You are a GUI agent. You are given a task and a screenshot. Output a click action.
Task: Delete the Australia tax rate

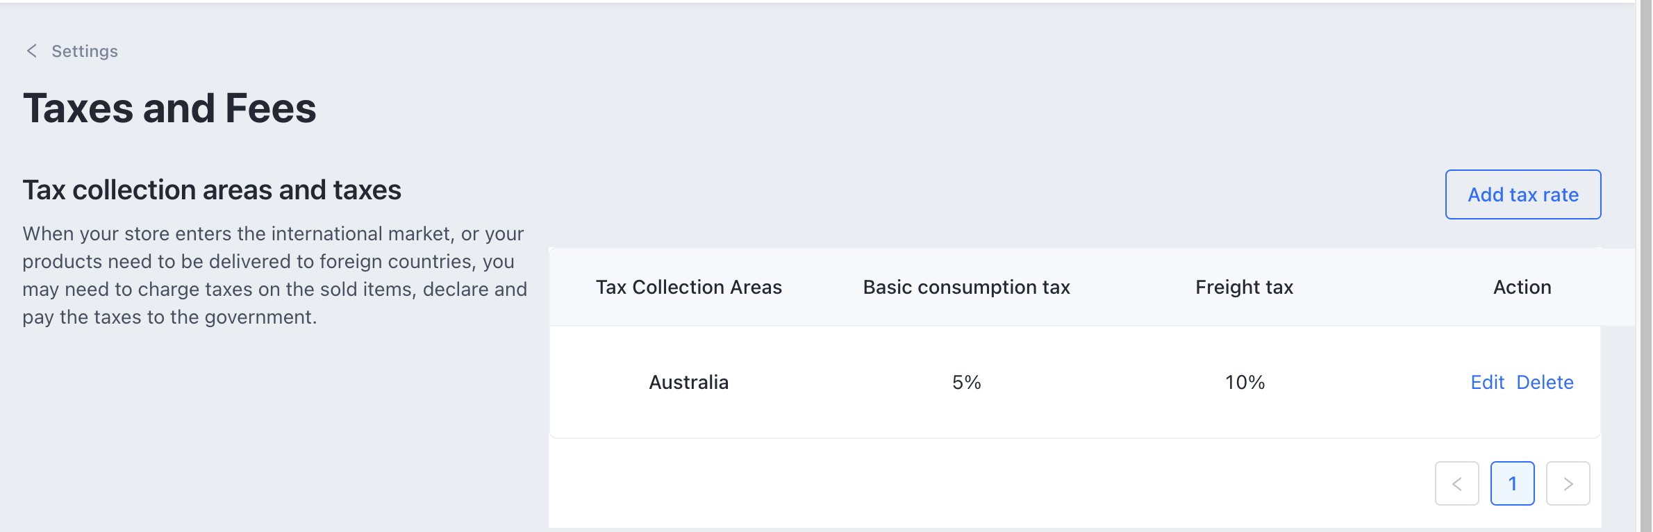(1545, 383)
